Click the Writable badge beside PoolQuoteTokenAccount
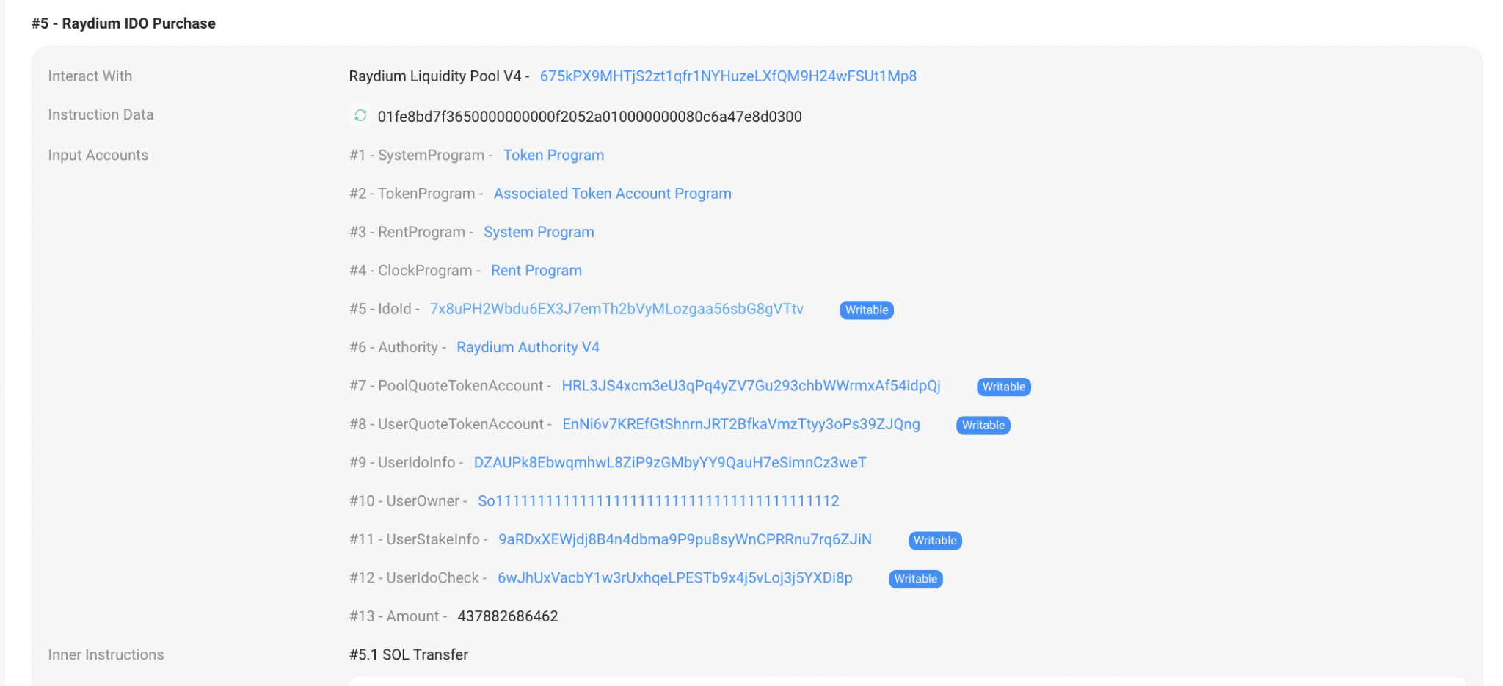1503x686 pixels. [1003, 387]
